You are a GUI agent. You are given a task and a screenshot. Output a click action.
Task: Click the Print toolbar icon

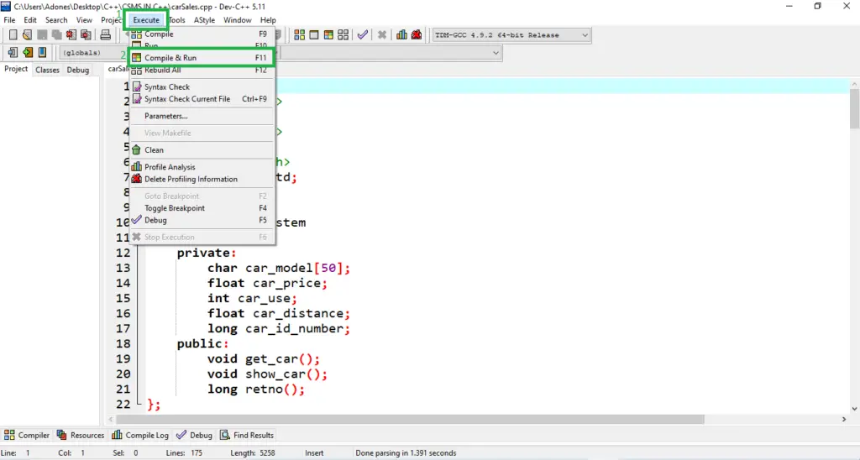[105, 34]
